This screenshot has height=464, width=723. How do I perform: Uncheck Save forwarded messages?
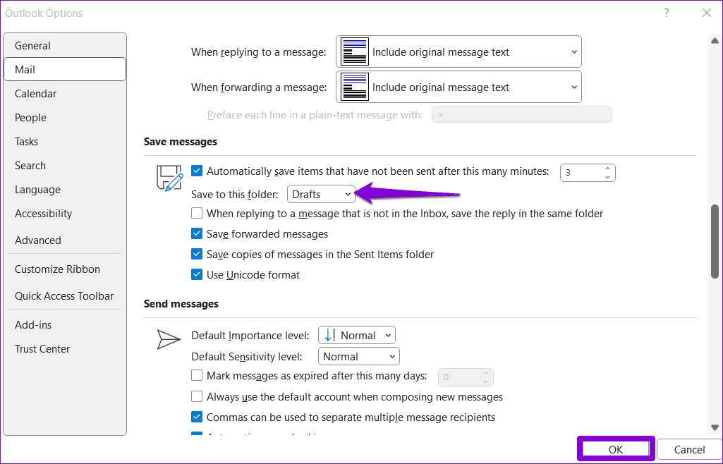coord(197,233)
